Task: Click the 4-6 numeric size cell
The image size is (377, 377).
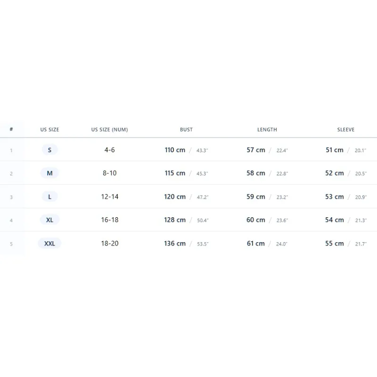Action: tap(110, 150)
